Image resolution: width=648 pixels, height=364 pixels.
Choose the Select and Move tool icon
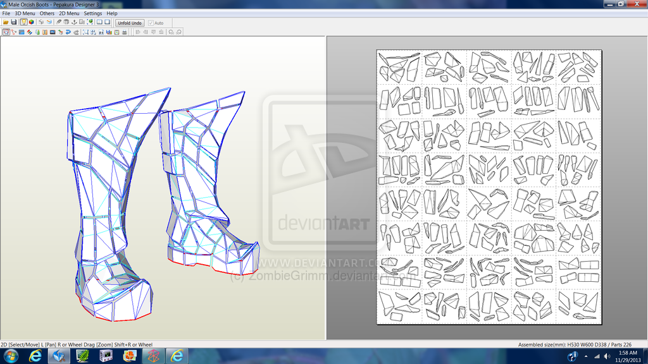(6, 32)
